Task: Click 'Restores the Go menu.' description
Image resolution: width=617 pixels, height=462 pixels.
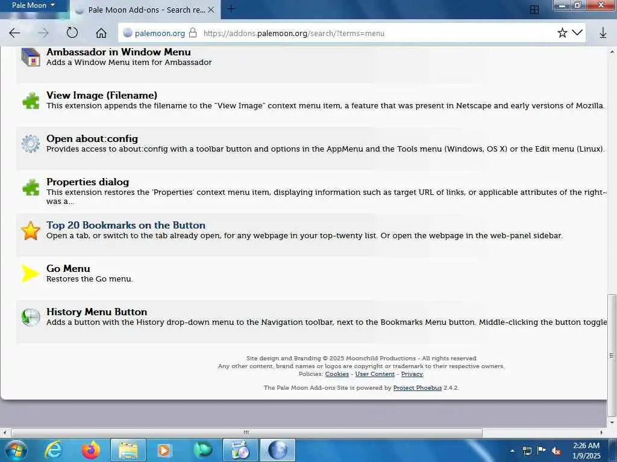Action: tap(90, 279)
